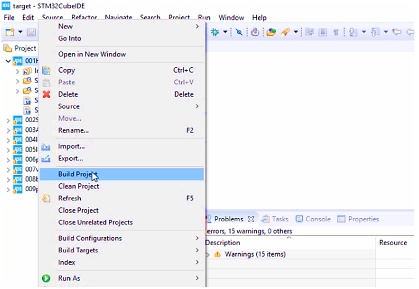The image size is (419, 289).
Task: Switch to the Properties tab
Action: (358, 219)
